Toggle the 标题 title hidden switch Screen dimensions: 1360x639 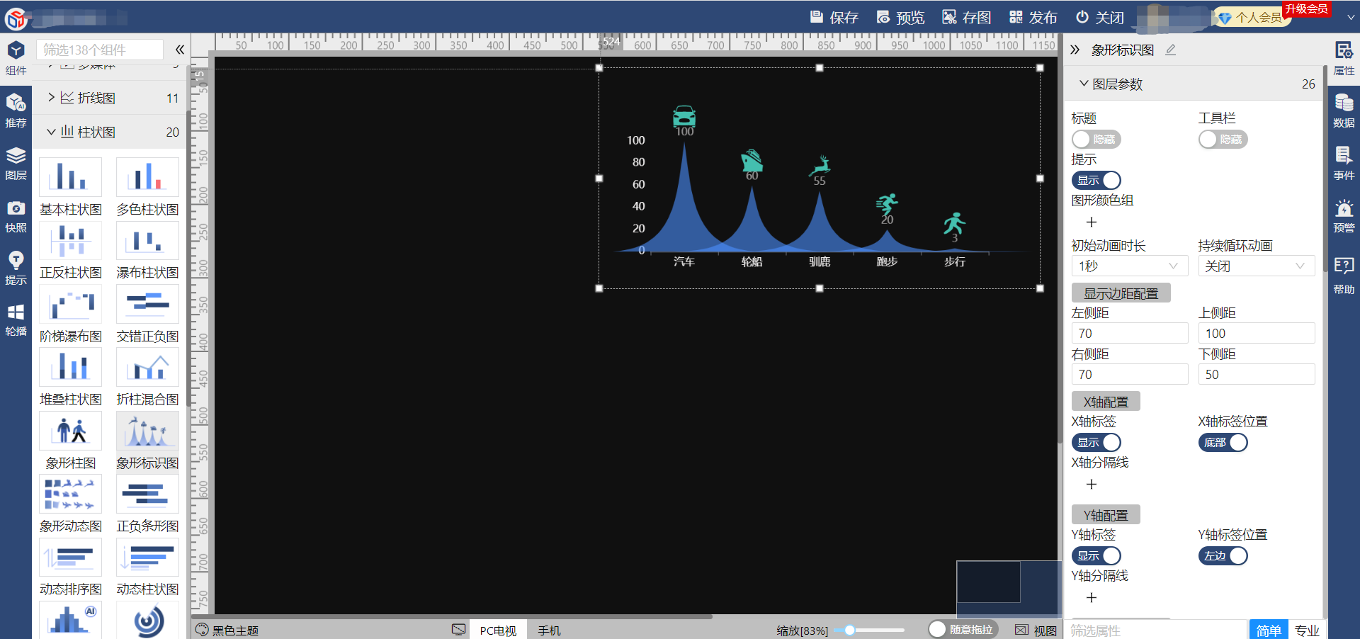coord(1096,140)
